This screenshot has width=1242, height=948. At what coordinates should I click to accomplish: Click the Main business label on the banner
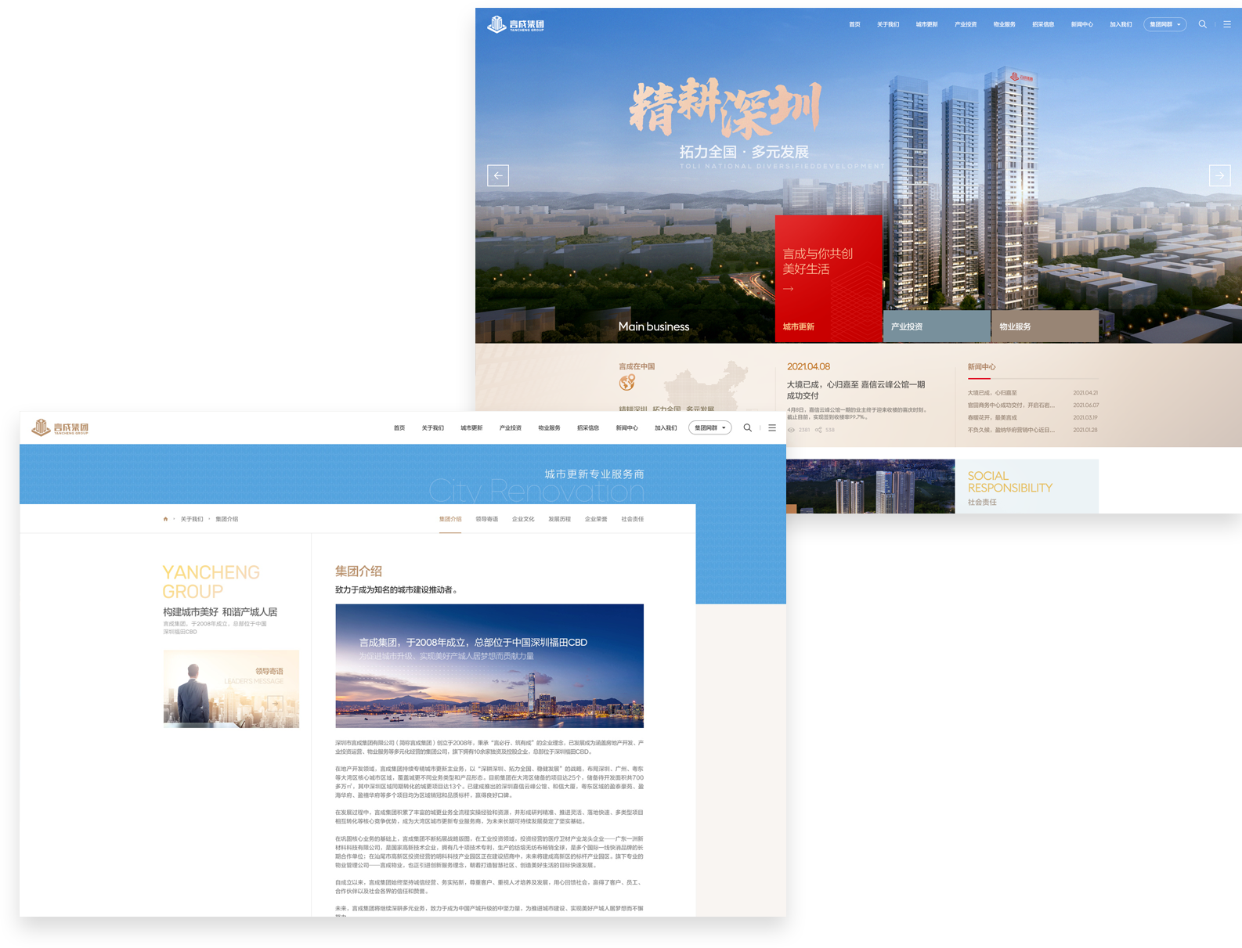tap(654, 326)
